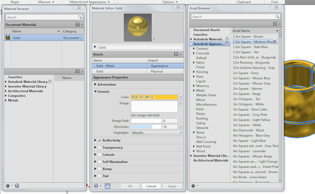Close the Material Editor panel
Screen dimensions: 315x194
[178, 7]
